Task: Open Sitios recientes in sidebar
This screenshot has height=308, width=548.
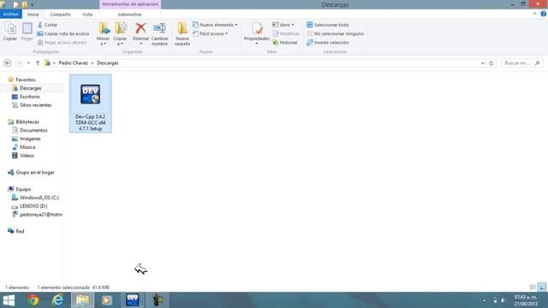Action: 35,105
